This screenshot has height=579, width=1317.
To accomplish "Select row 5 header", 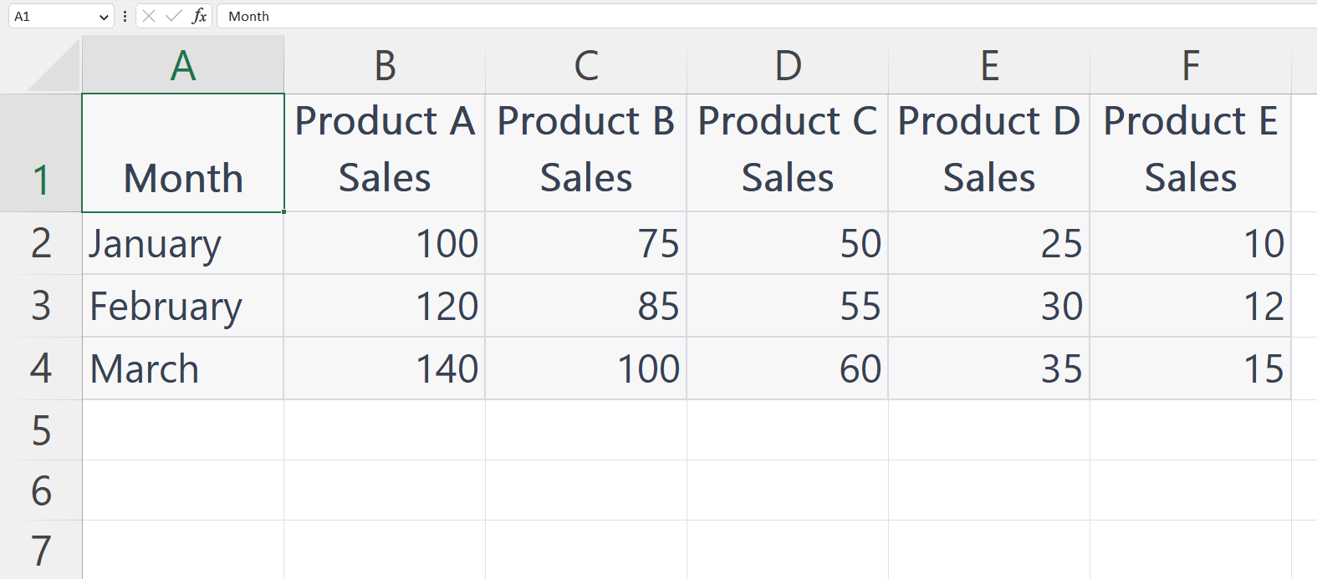I will click(x=42, y=431).
